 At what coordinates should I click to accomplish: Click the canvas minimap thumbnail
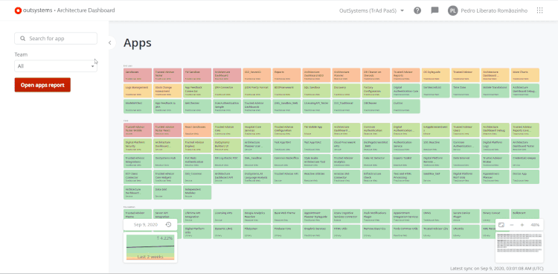pos(519,247)
